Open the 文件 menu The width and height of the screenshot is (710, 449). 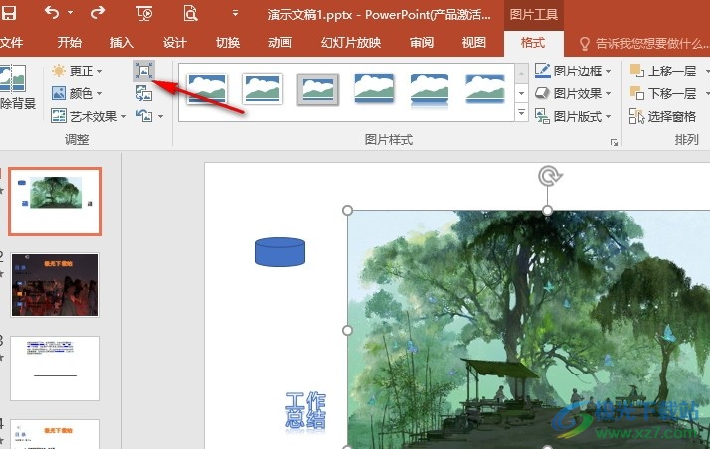[x=11, y=43]
